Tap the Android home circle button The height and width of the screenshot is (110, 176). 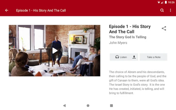tap(88, 106)
